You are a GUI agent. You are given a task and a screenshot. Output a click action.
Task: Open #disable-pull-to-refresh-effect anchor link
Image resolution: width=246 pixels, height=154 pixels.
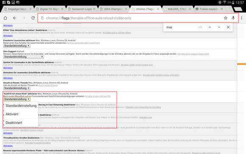click(x=117, y=33)
